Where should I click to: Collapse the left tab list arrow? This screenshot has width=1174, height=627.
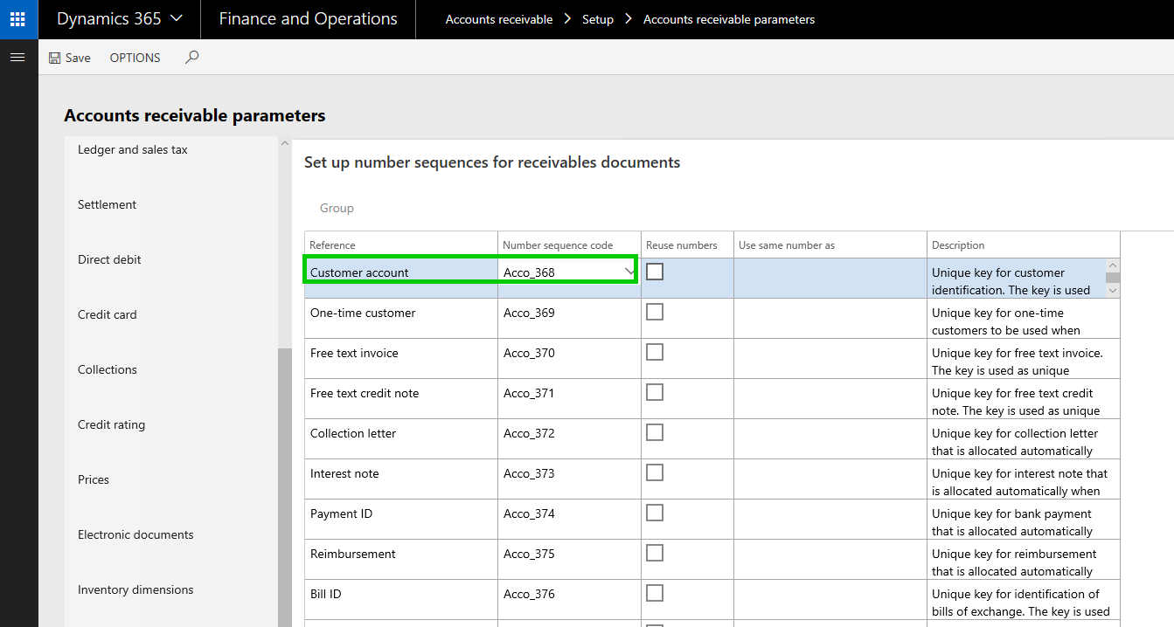pyautogui.click(x=283, y=143)
